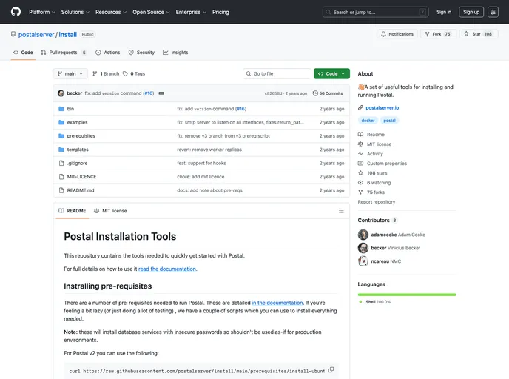Open the 'in the documentation' link
509x379 pixels.
(277, 303)
